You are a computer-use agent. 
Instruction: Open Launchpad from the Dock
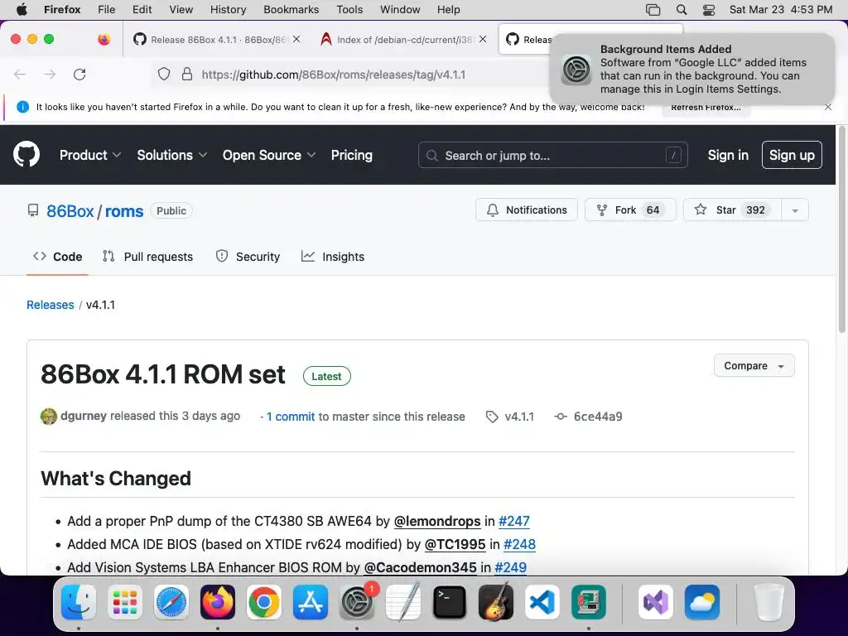tap(125, 602)
